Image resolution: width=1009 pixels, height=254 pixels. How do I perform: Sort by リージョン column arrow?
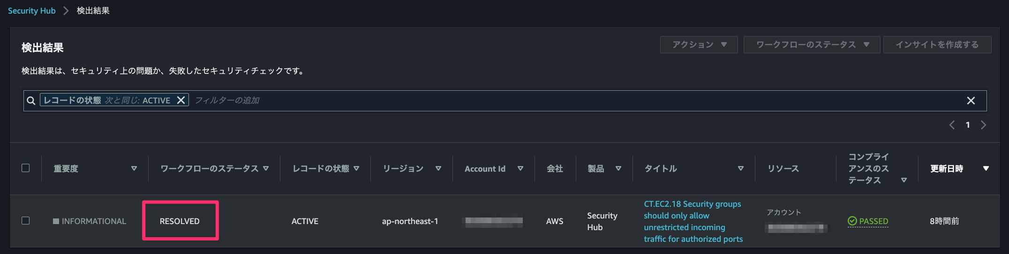coord(438,168)
